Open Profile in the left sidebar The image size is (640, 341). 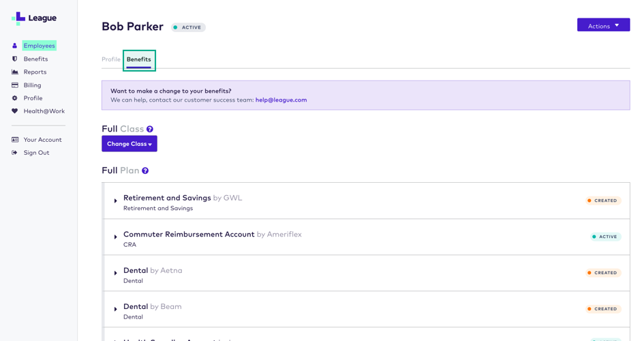click(33, 98)
